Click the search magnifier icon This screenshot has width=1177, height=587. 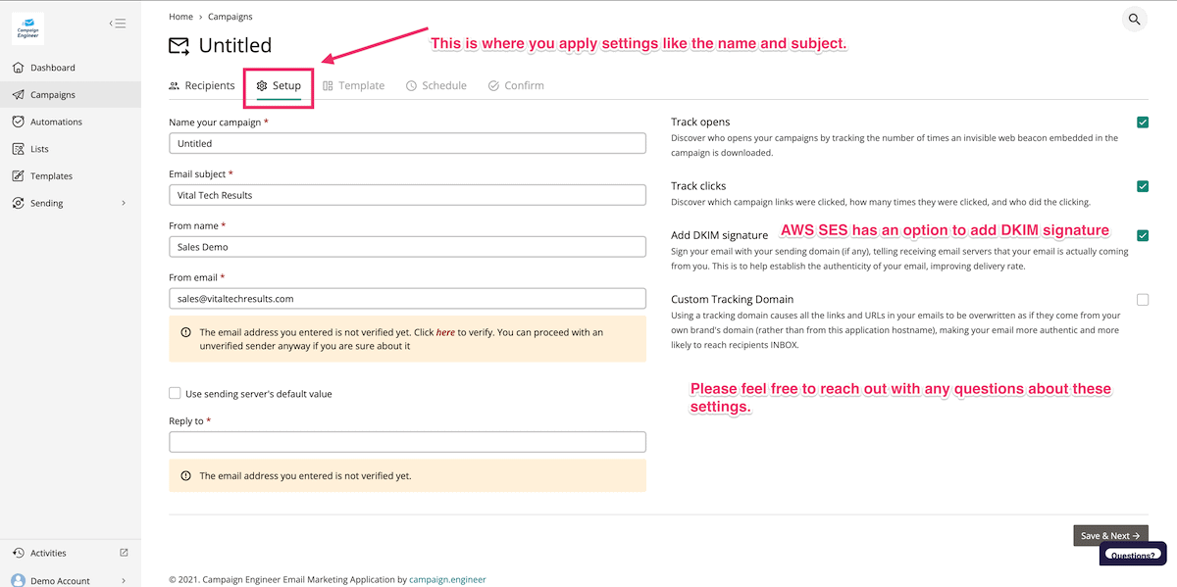1134,20
